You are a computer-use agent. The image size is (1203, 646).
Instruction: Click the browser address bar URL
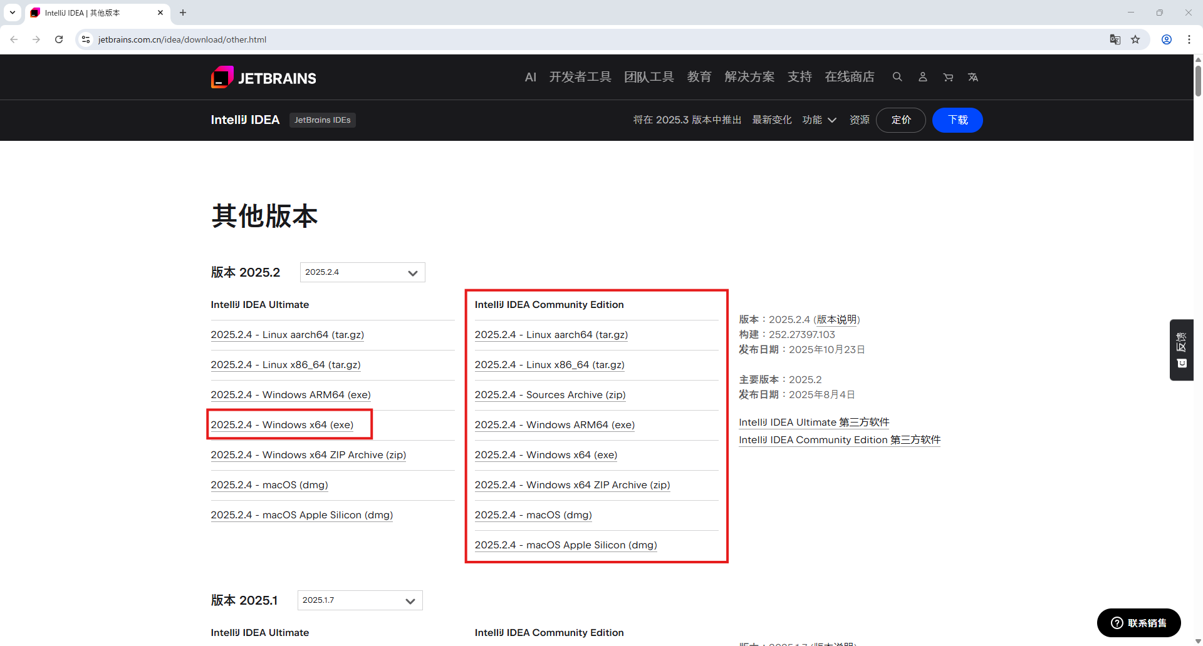point(182,39)
